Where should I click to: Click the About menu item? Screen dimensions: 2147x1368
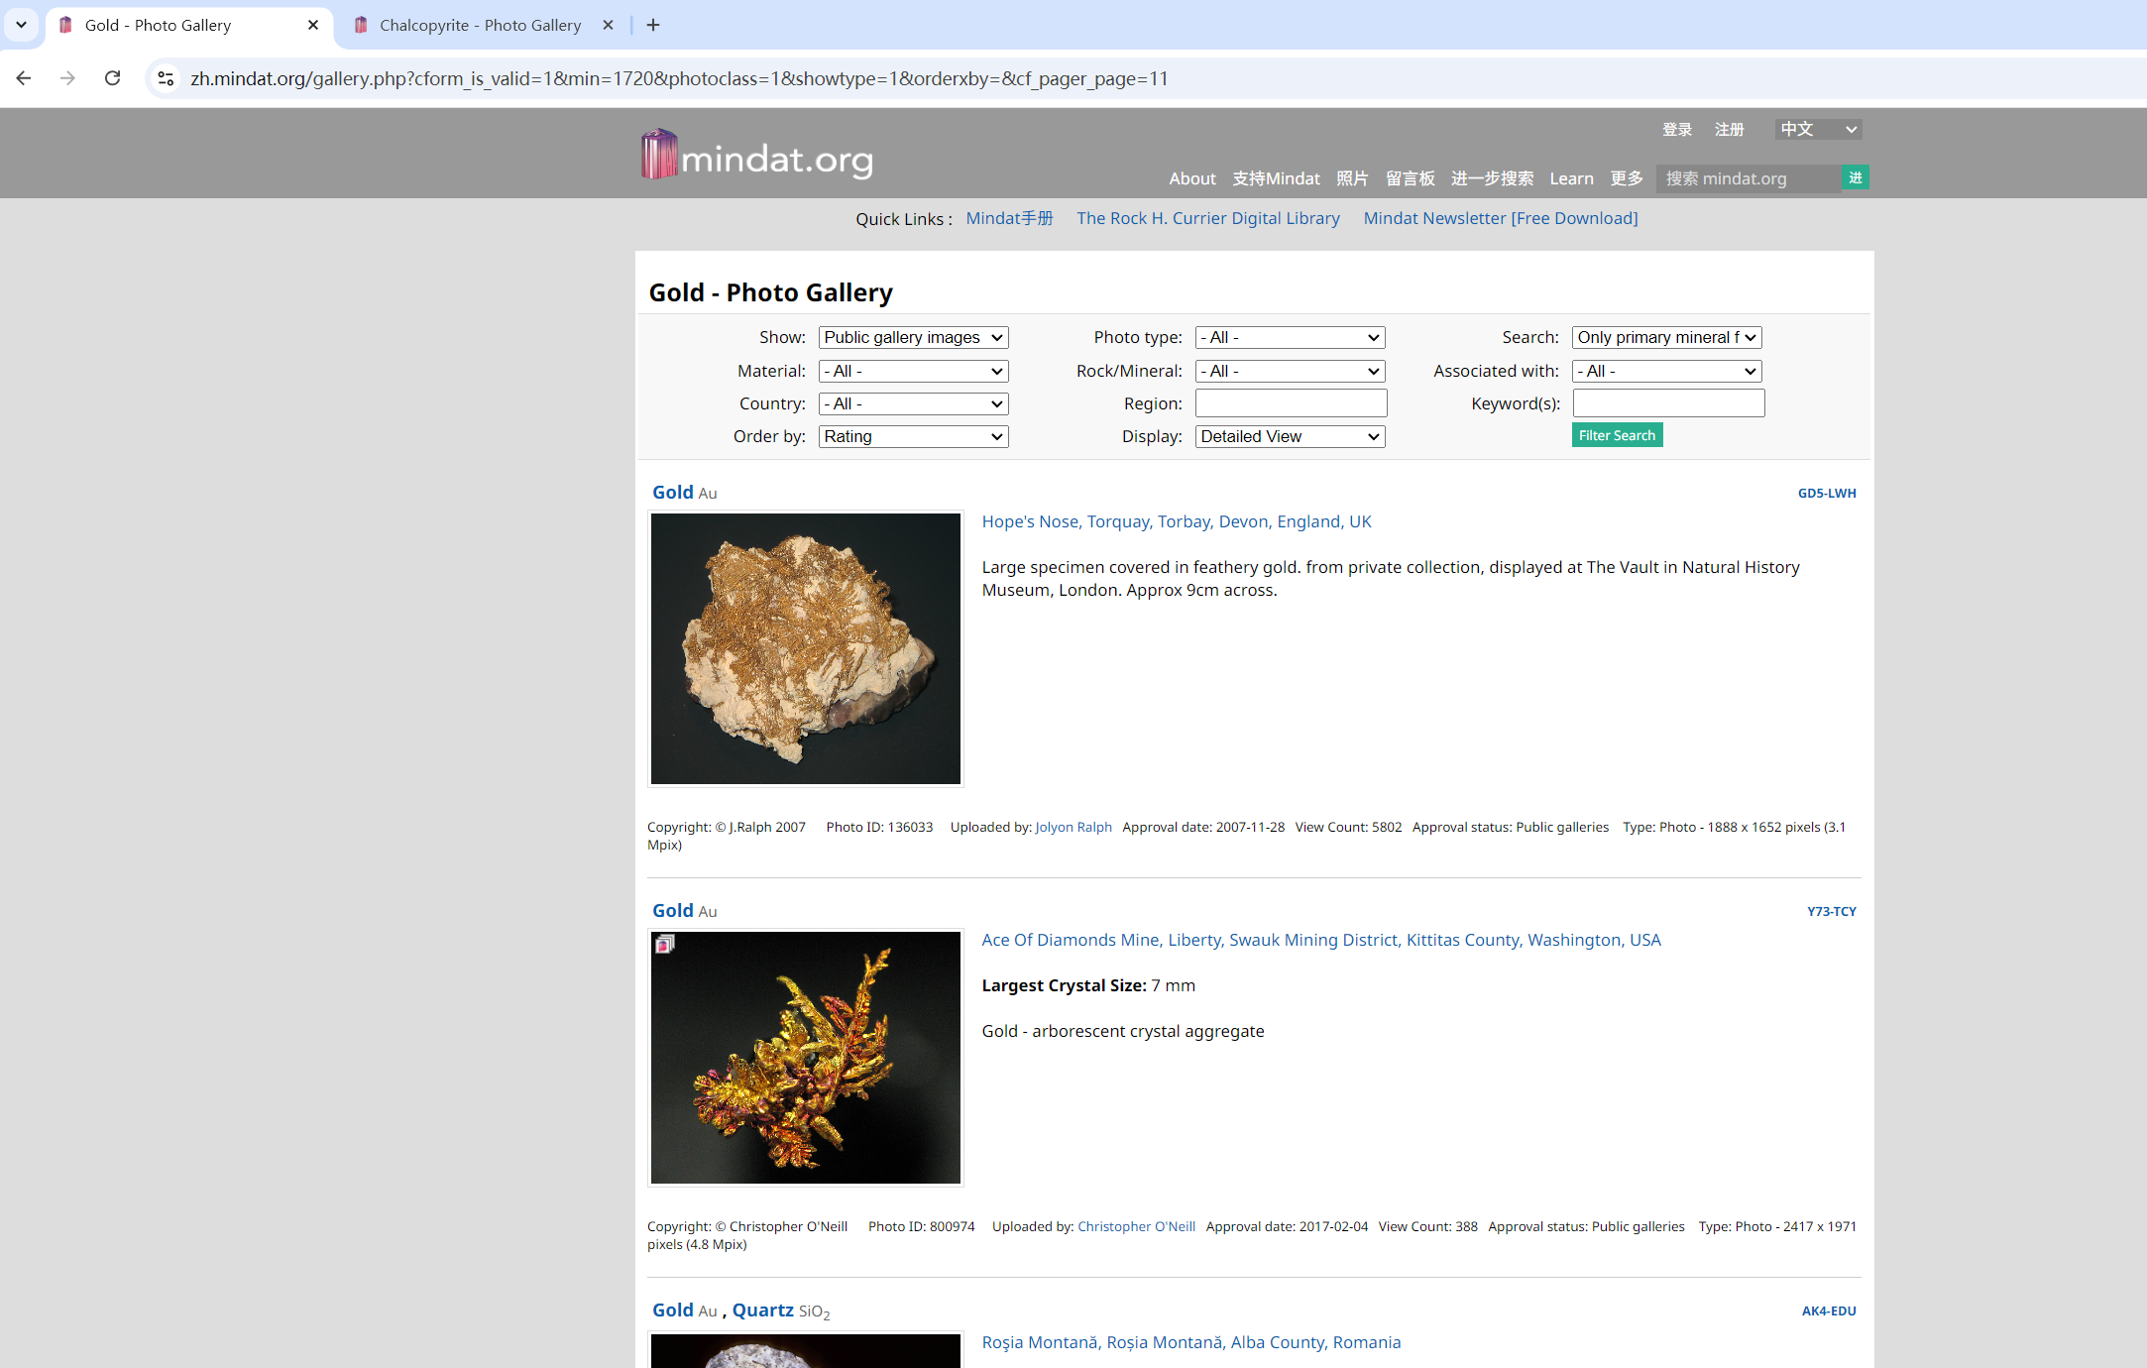coord(1191,178)
